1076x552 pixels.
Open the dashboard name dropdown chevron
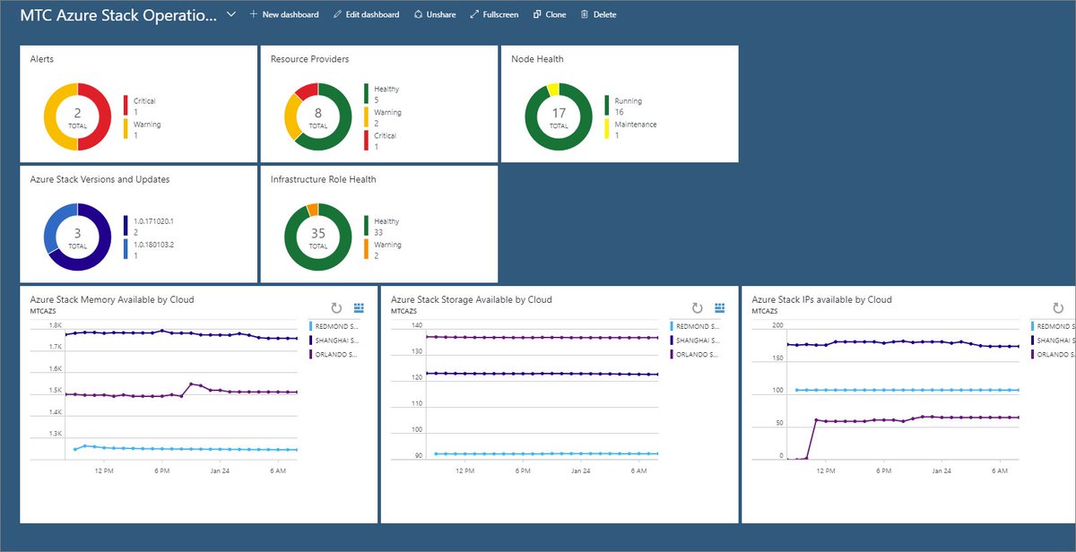pyautogui.click(x=231, y=15)
